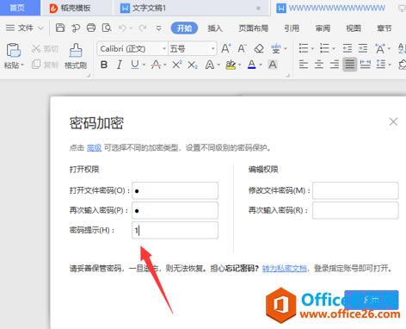Click the 转为私密文档 link
Screen dimensions: 406x329
[285, 269]
